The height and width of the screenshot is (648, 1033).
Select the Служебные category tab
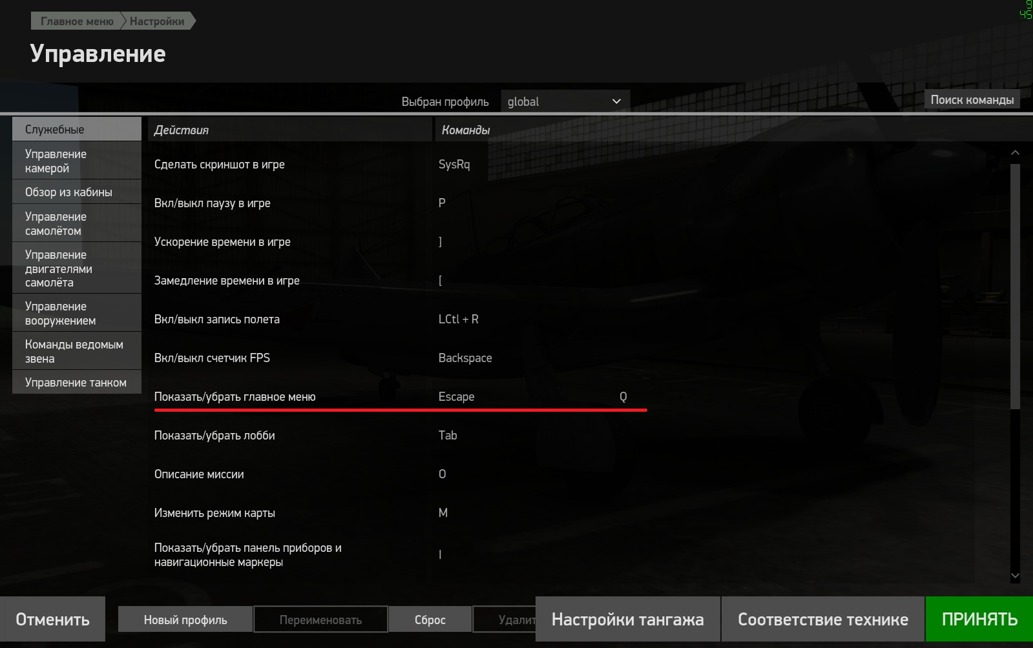point(77,129)
